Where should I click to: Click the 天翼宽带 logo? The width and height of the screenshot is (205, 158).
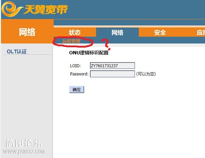[x=35, y=9]
